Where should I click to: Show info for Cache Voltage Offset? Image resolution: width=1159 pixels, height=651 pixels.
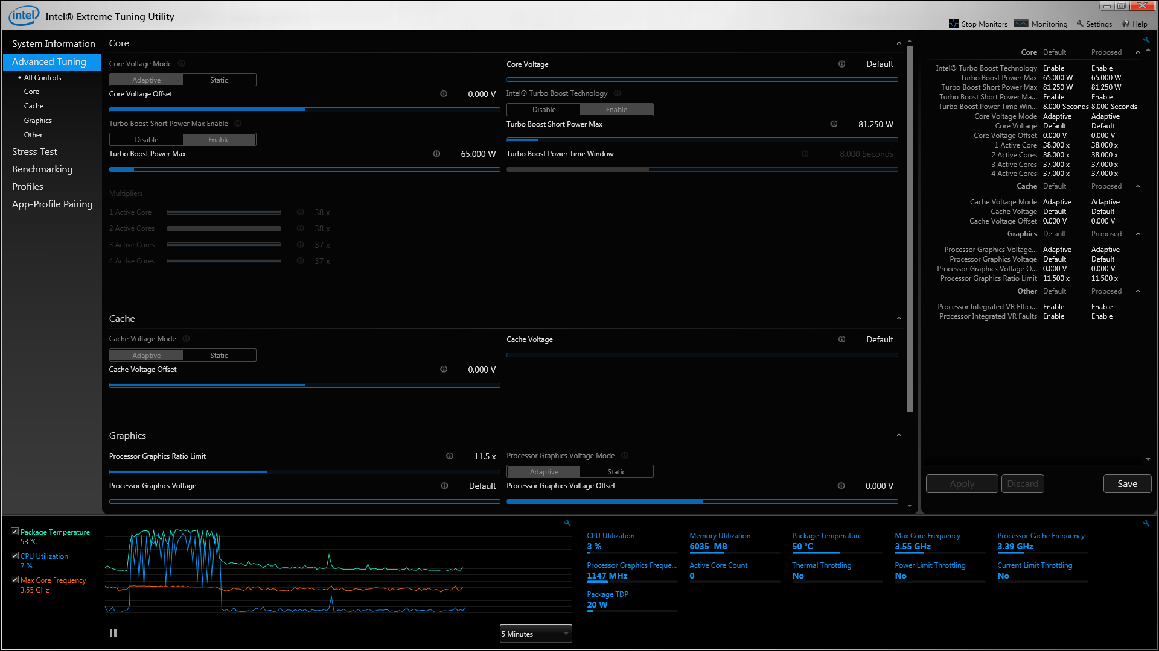tap(444, 370)
